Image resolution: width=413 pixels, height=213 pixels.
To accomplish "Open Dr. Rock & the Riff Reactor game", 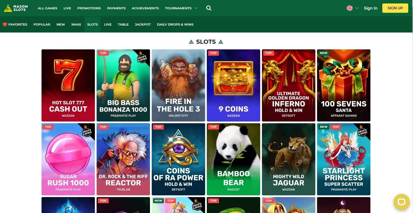I will coord(123,159).
